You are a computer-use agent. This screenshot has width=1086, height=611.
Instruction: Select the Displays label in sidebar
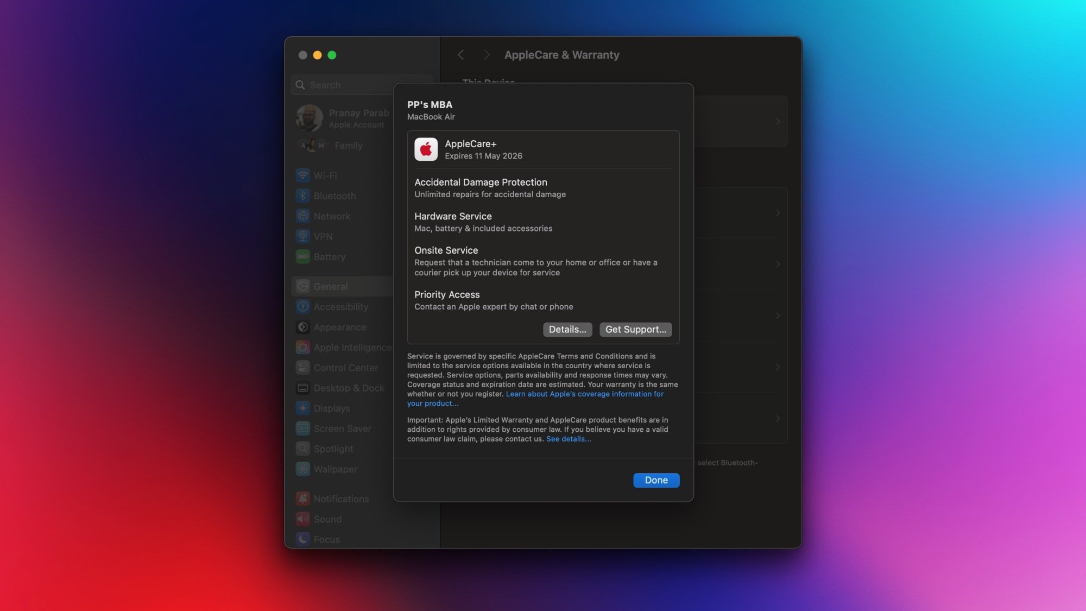click(x=332, y=408)
